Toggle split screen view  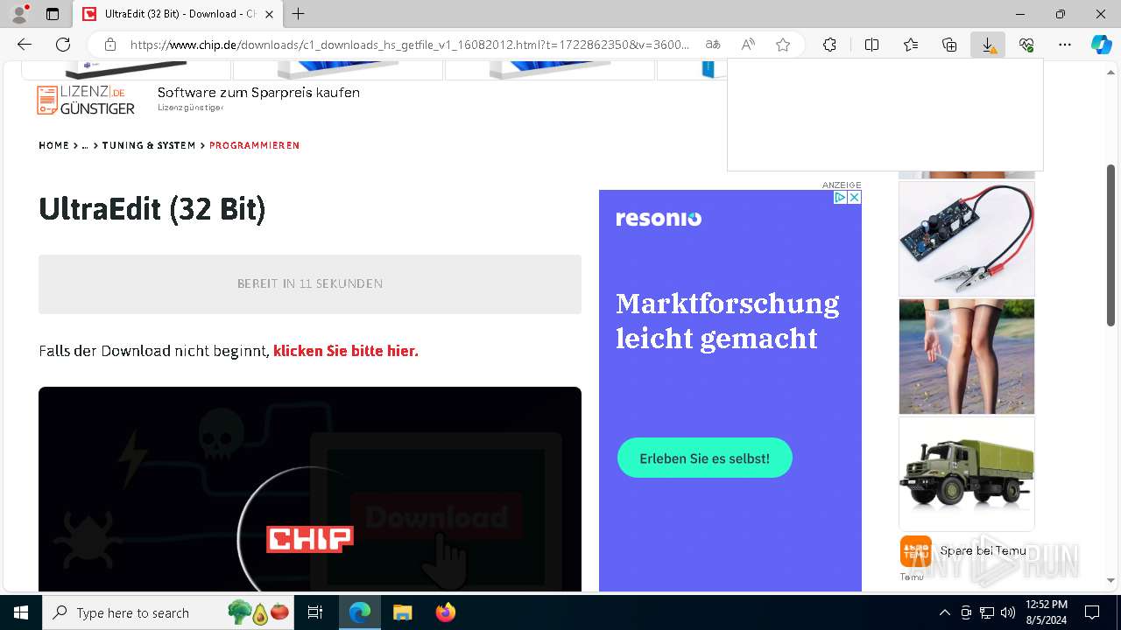871,45
